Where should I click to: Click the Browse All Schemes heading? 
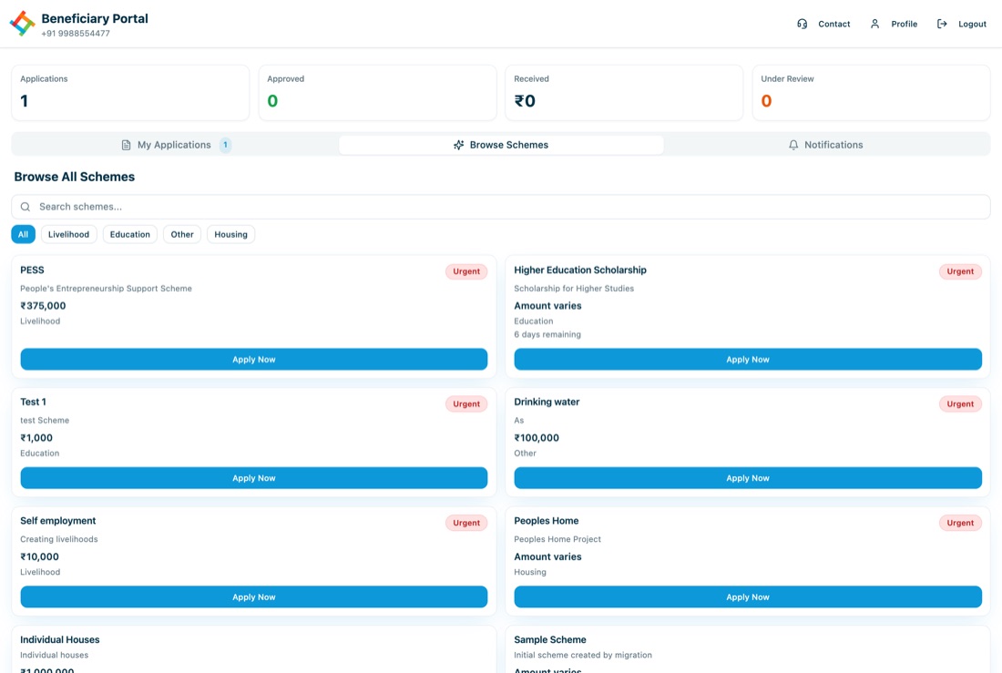[74, 177]
